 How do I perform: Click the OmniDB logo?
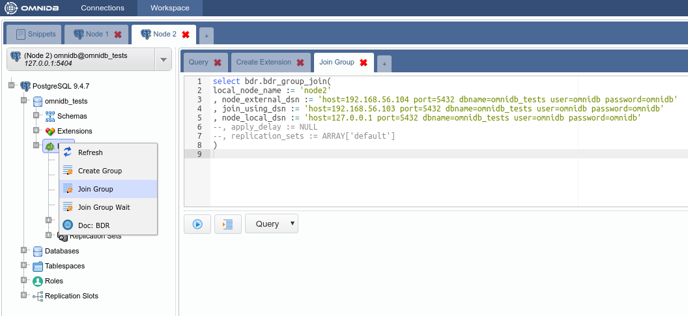[32, 8]
